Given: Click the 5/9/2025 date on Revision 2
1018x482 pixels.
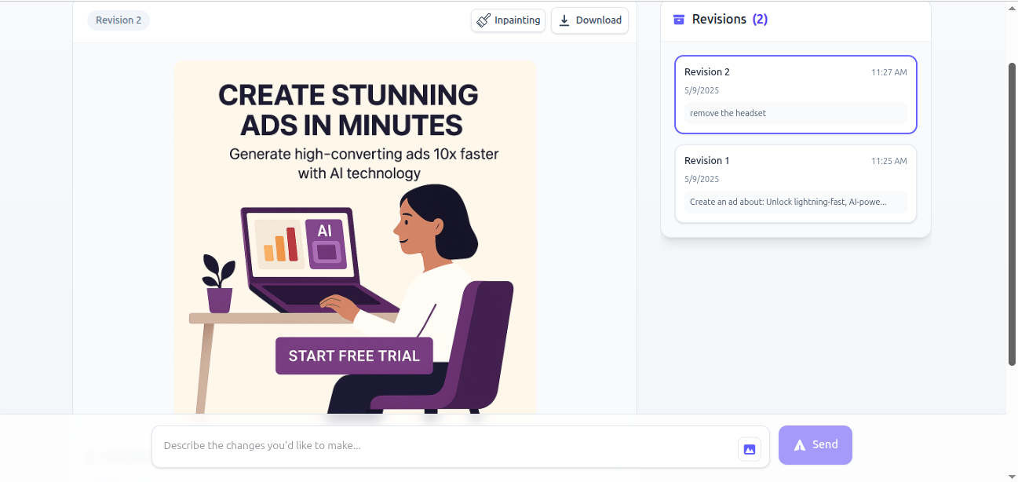Looking at the screenshot, I should (x=702, y=91).
